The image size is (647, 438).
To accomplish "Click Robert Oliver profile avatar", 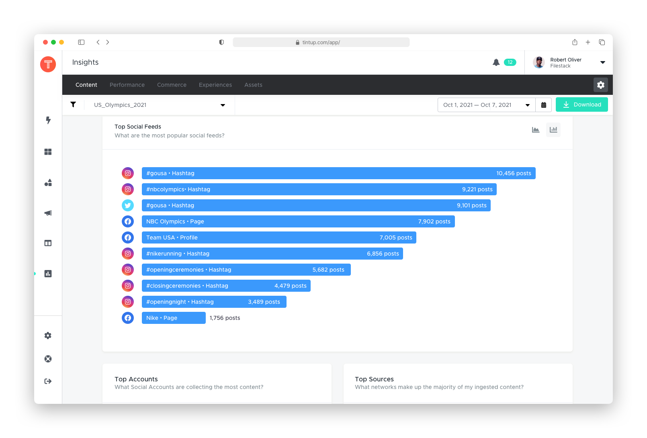I will (x=539, y=62).
